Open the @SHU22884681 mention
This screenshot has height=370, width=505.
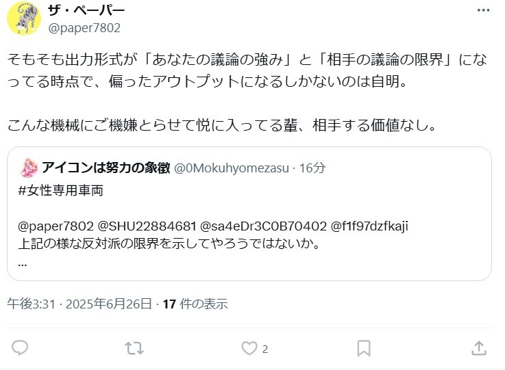point(147,226)
